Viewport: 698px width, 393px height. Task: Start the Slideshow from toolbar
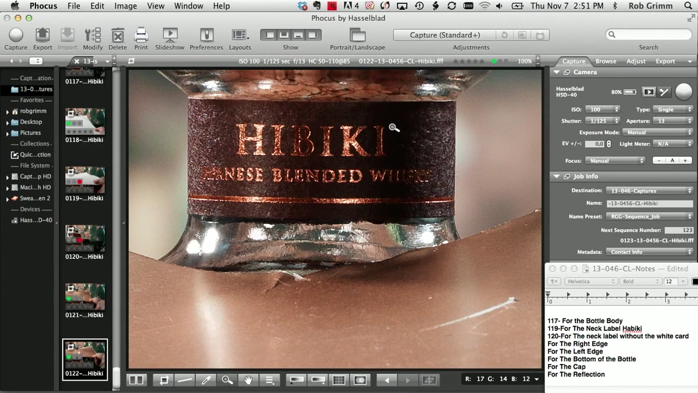click(x=170, y=35)
